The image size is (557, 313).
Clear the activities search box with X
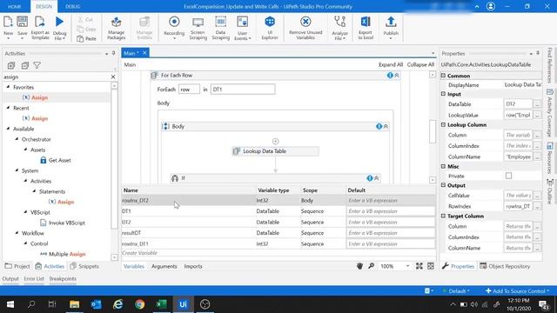[x=113, y=77]
